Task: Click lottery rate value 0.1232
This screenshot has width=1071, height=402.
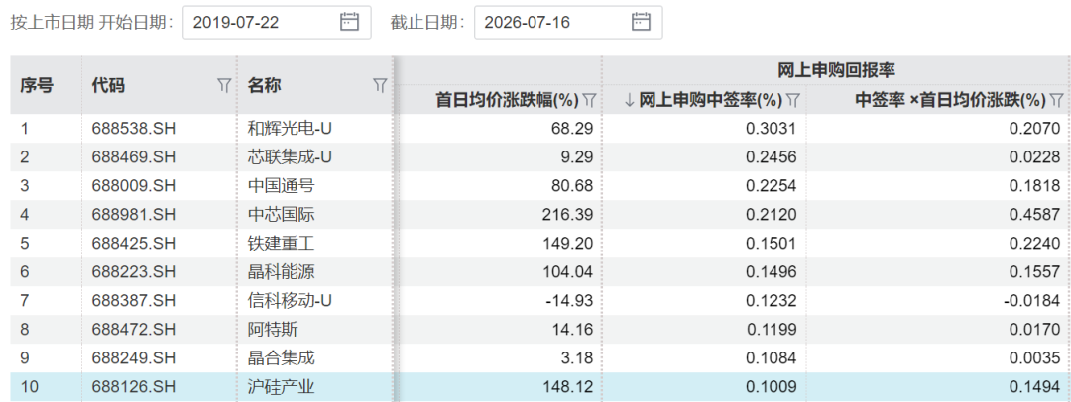Action: 773,300
